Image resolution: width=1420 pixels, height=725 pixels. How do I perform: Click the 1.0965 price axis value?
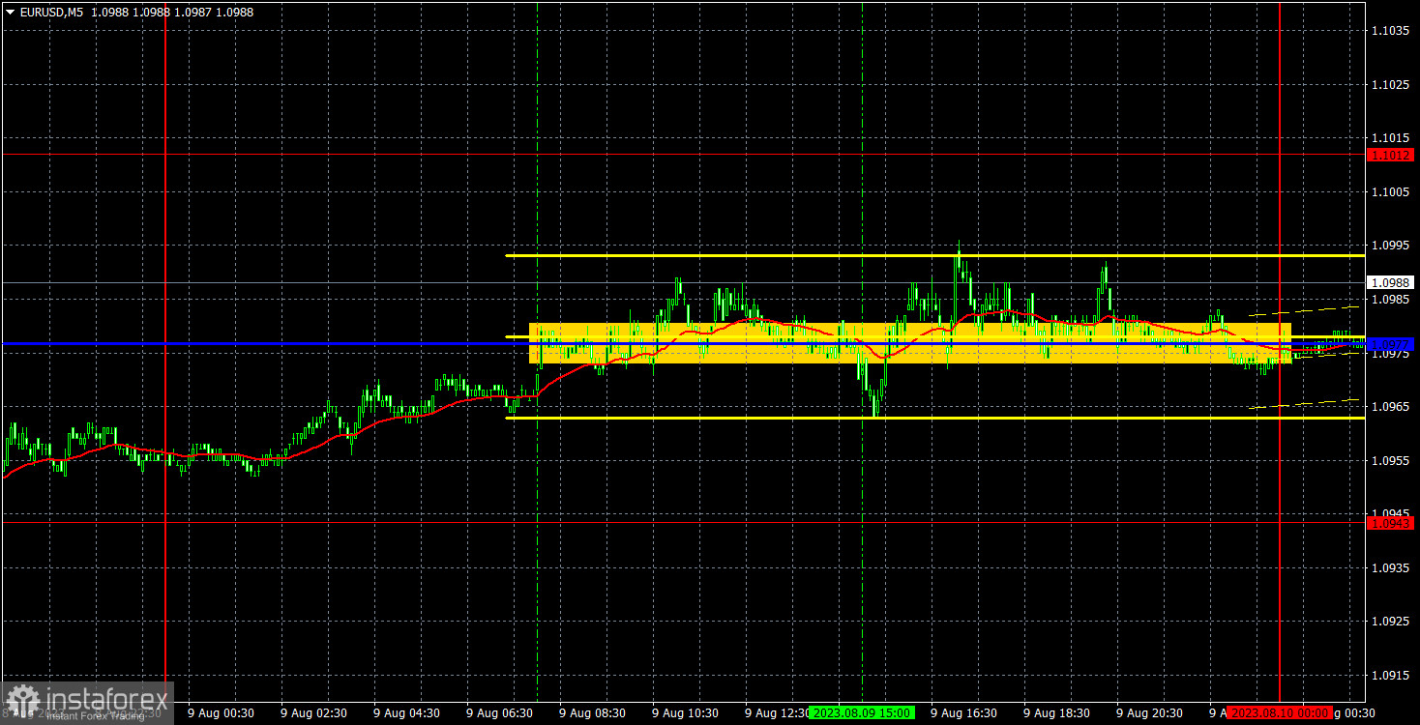[x=1390, y=407]
